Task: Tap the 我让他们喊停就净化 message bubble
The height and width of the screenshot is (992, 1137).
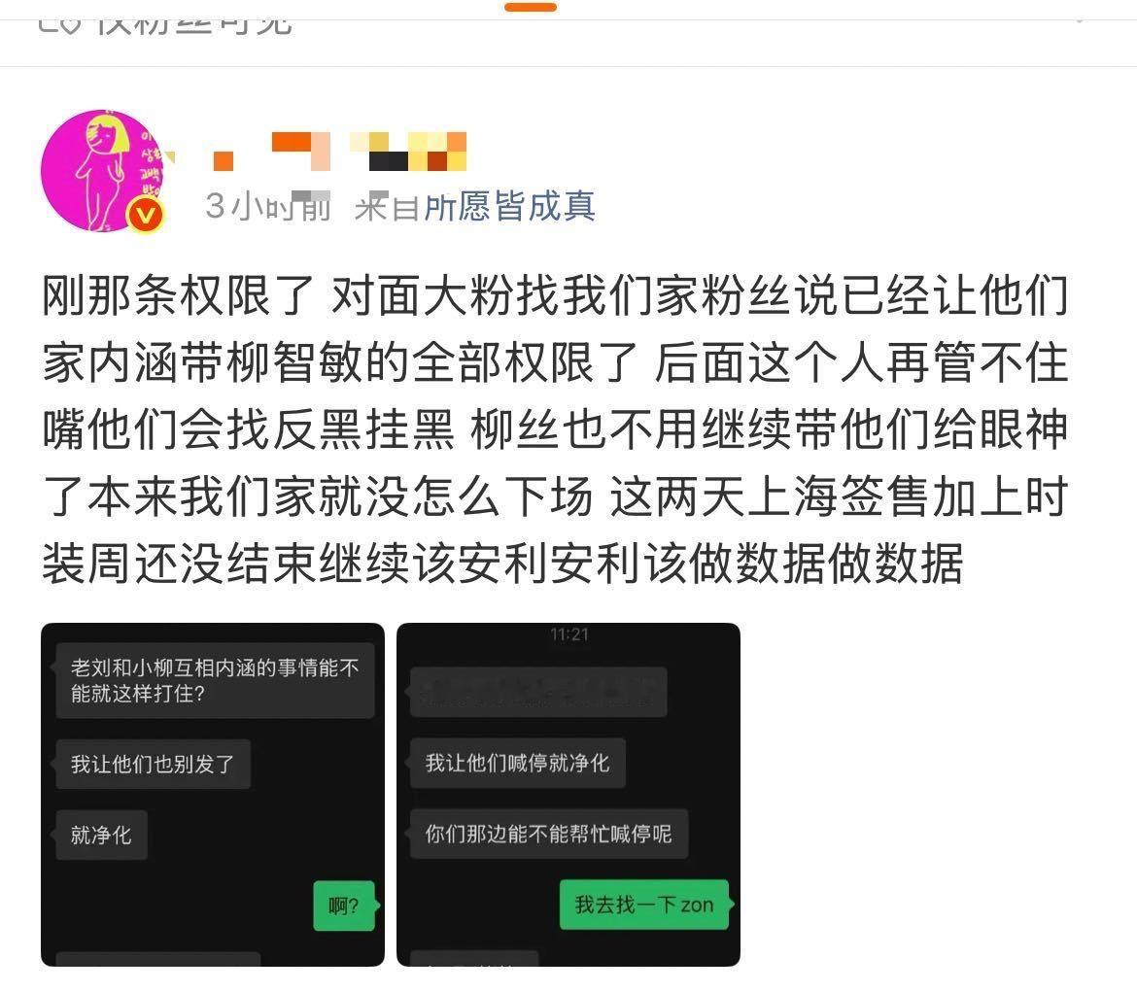Action: (x=518, y=763)
